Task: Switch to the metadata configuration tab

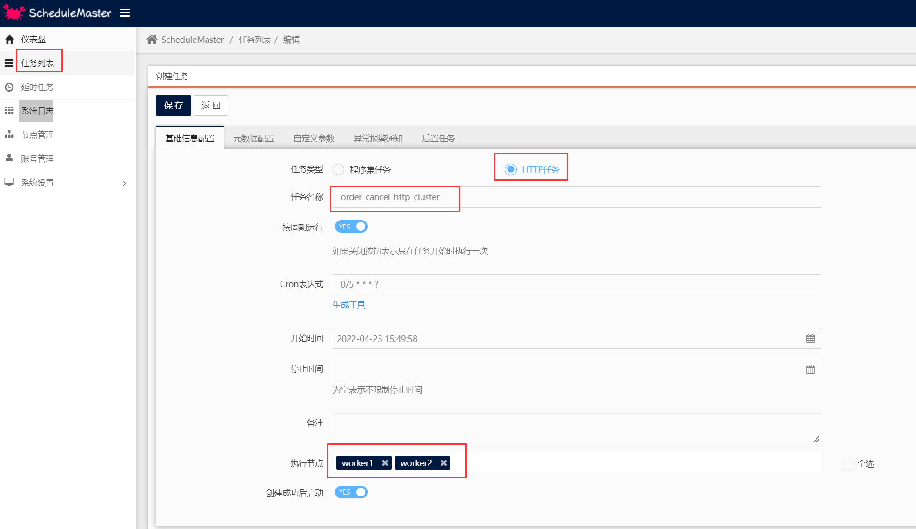Action: point(254,139)
